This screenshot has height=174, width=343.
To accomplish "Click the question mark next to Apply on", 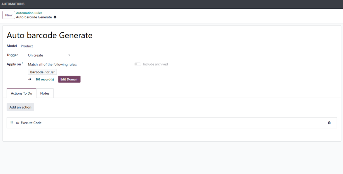I will (22, 63).
